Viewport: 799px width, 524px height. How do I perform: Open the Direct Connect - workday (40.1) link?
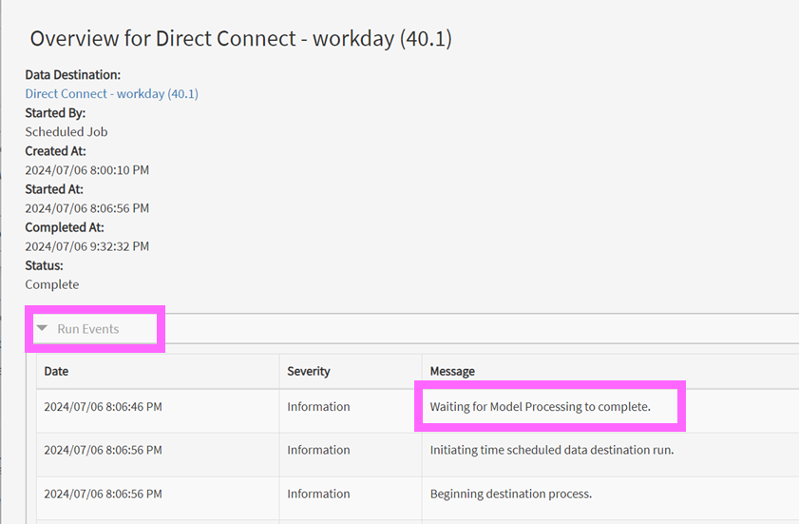point(111,94)
